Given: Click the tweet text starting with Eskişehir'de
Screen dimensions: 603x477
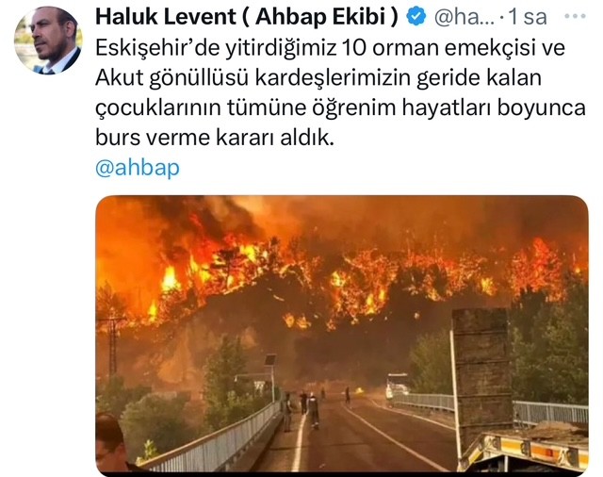Looking at the screenshot, I should (x=340, y=92).
